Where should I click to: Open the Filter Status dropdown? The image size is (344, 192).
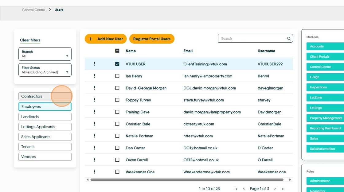[45, 70]
